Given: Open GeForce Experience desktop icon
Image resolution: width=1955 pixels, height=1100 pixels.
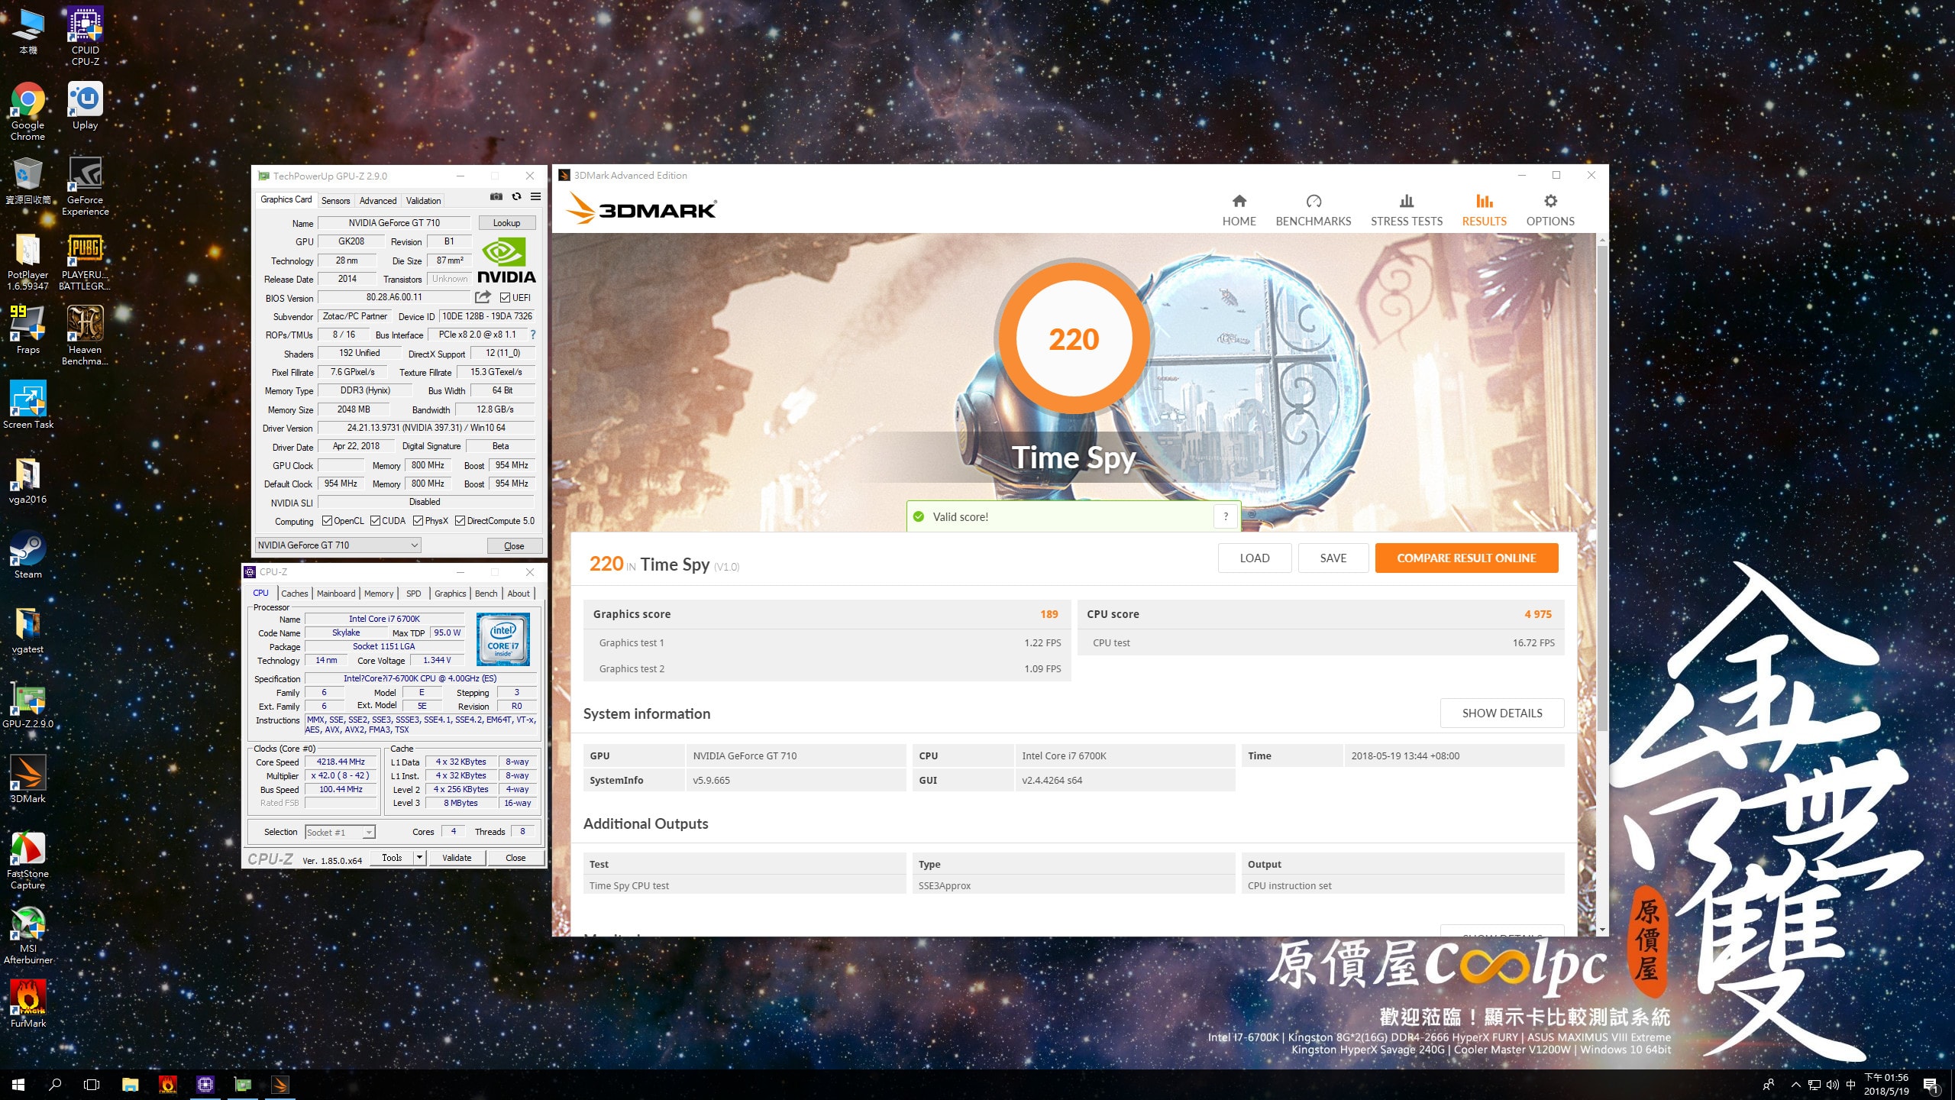Looking at the screenshot, I should point(85,186).
